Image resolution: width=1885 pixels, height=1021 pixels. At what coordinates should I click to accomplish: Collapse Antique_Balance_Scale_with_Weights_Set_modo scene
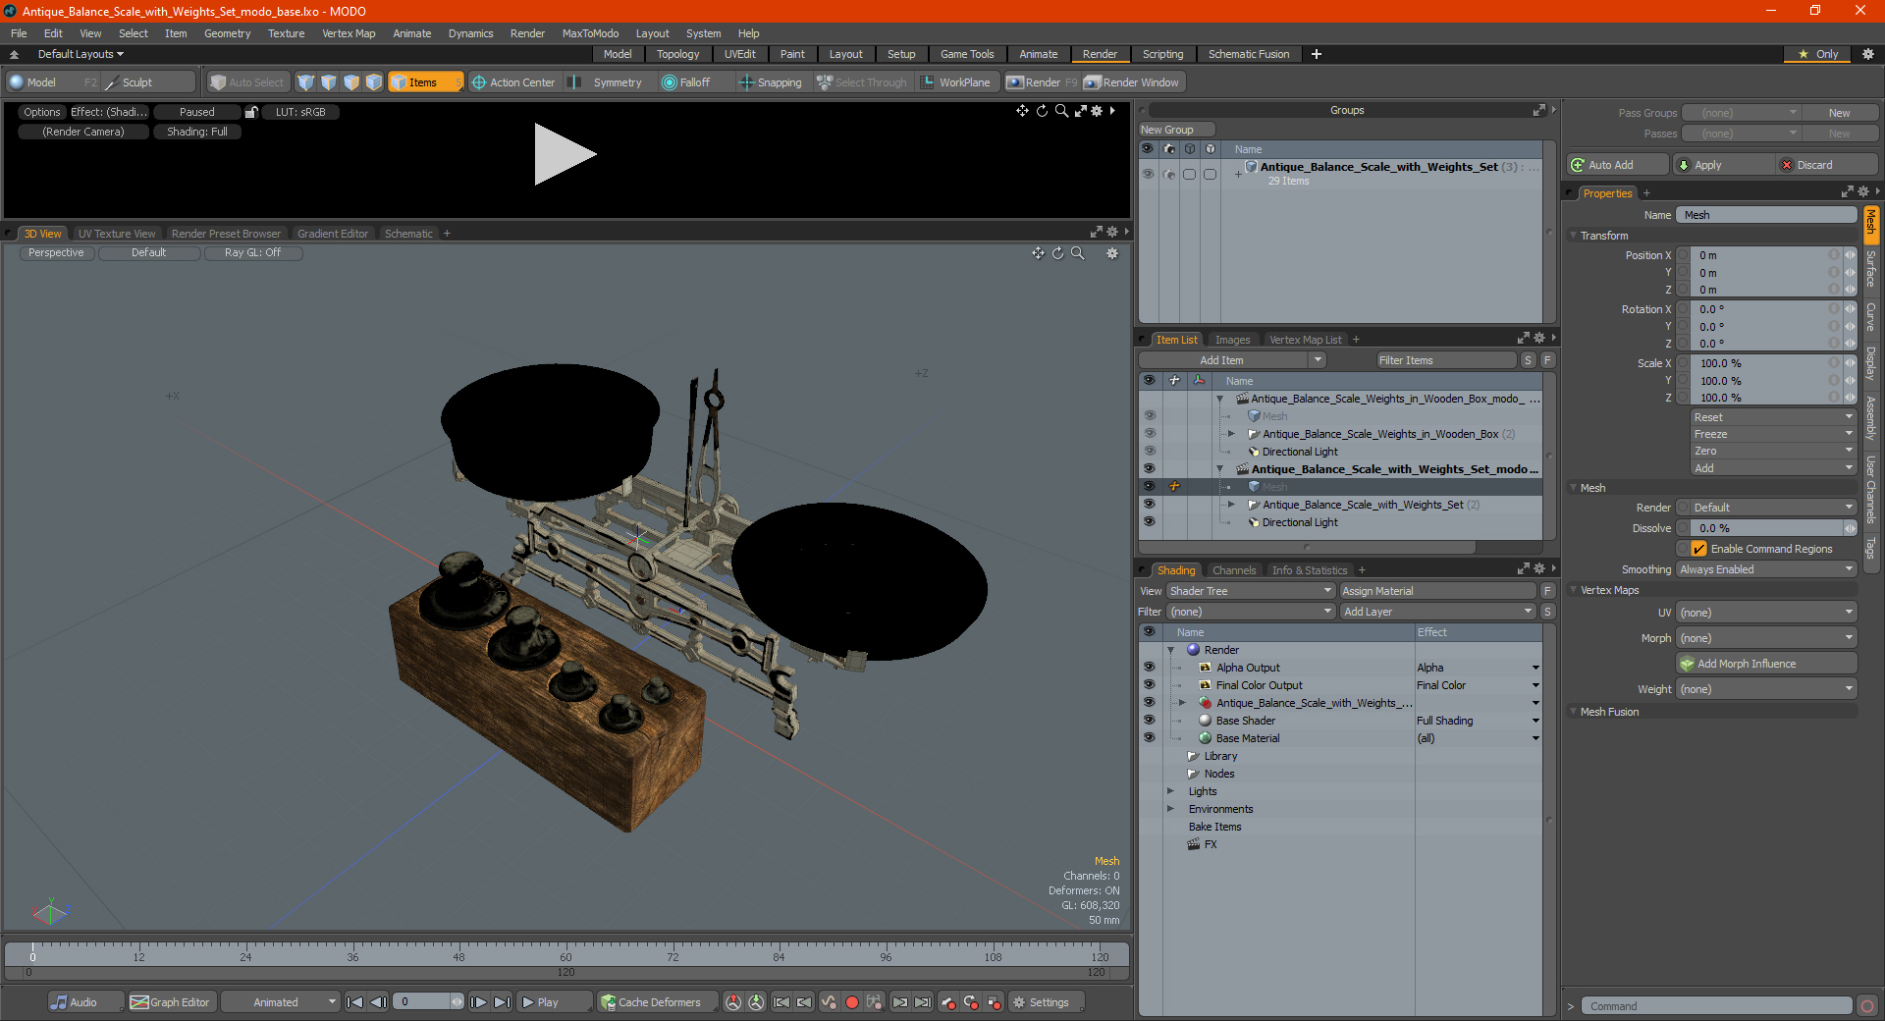1220,469
